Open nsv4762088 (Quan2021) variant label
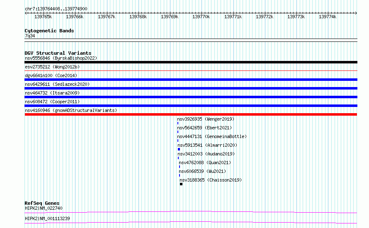This screenshot has width=369, height=228. [205, 163]
